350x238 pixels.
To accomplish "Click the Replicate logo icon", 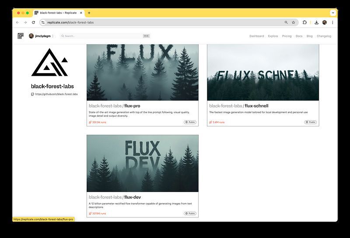I will (21, 36).
